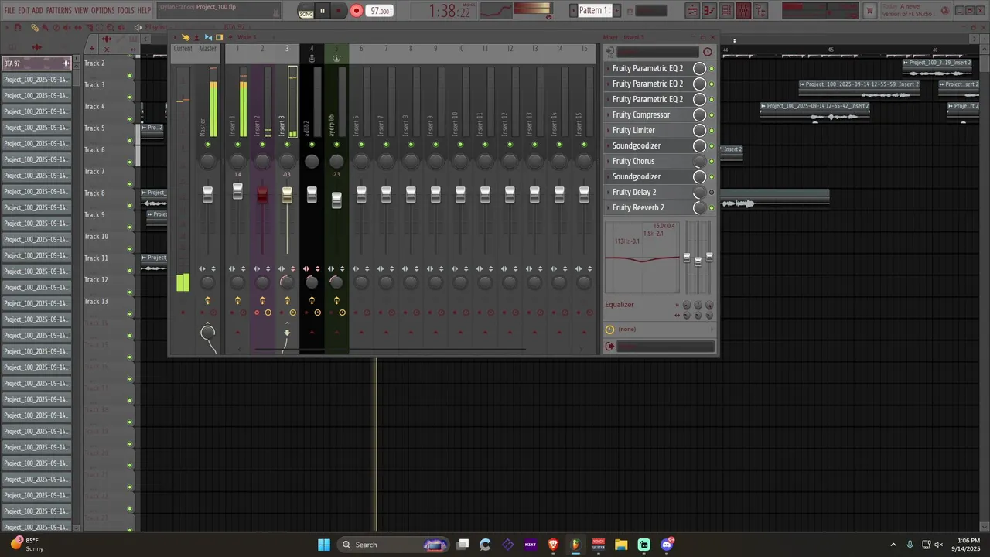Open the Fruity Limiter plugin
The height and width of the screenshot is (557, 990).
pyautogui.click(x=633, y=130)
